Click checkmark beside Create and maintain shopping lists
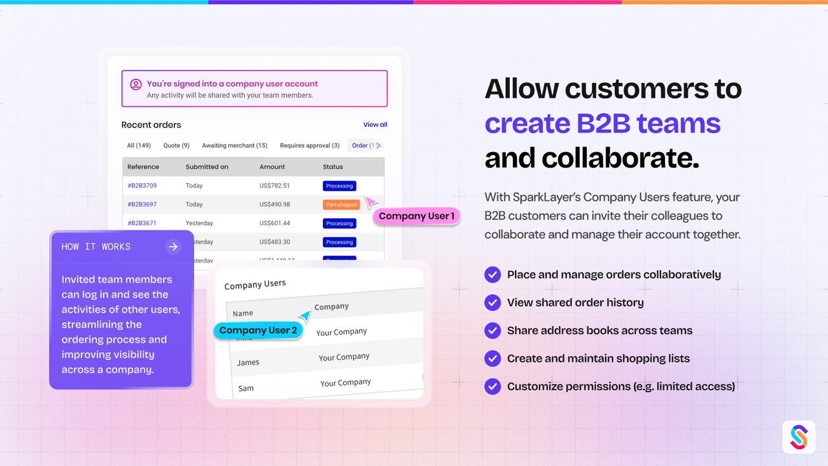The image size is (828, 466). point(492,359)
